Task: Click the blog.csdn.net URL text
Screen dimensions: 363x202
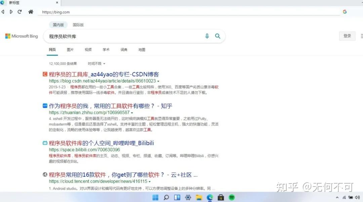Action: [x=102, y=81]
